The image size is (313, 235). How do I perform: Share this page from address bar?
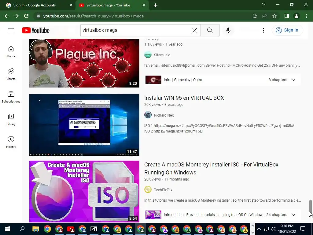(265, 16)
